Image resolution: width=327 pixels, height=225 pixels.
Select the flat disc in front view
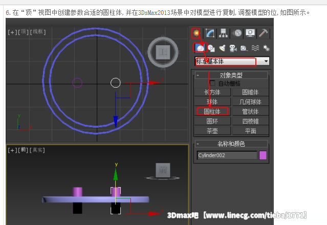pos(96,199)
